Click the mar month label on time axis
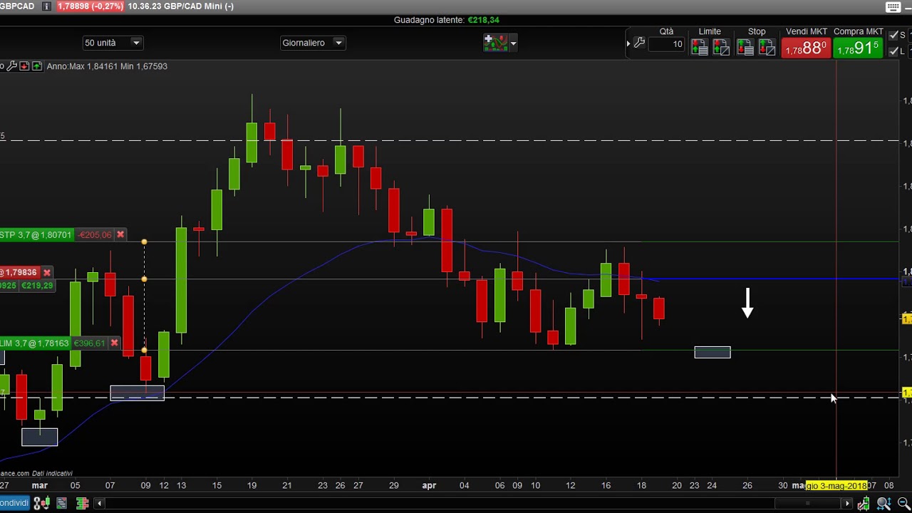This screenshot has width=912, height=513. pyautogui.click(x=39, y=486)
